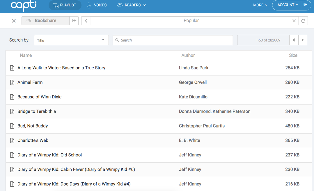Click author Kate Dicamillo

tap(193, 97)
